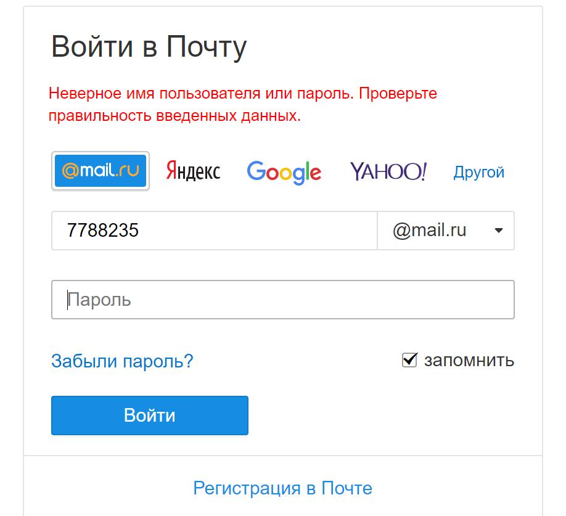Viewport: 566px width, 516px height.
Task: Open the @mail.ru domain dropdown
Action: tap(445, 231)
